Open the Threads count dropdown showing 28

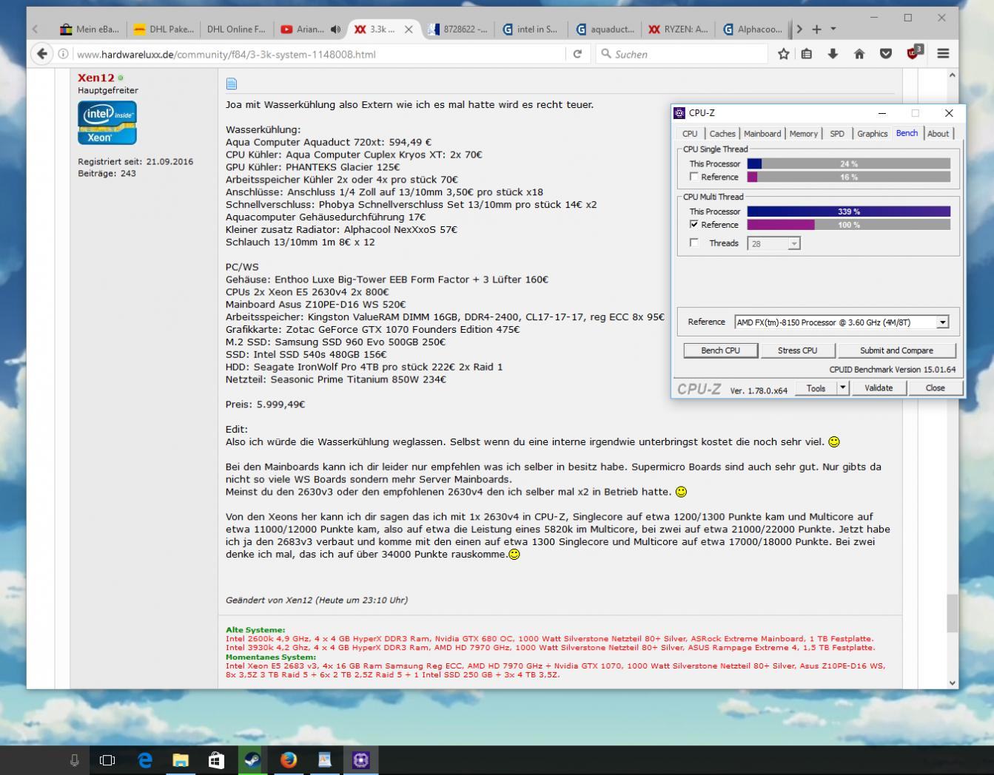point(793,243)
